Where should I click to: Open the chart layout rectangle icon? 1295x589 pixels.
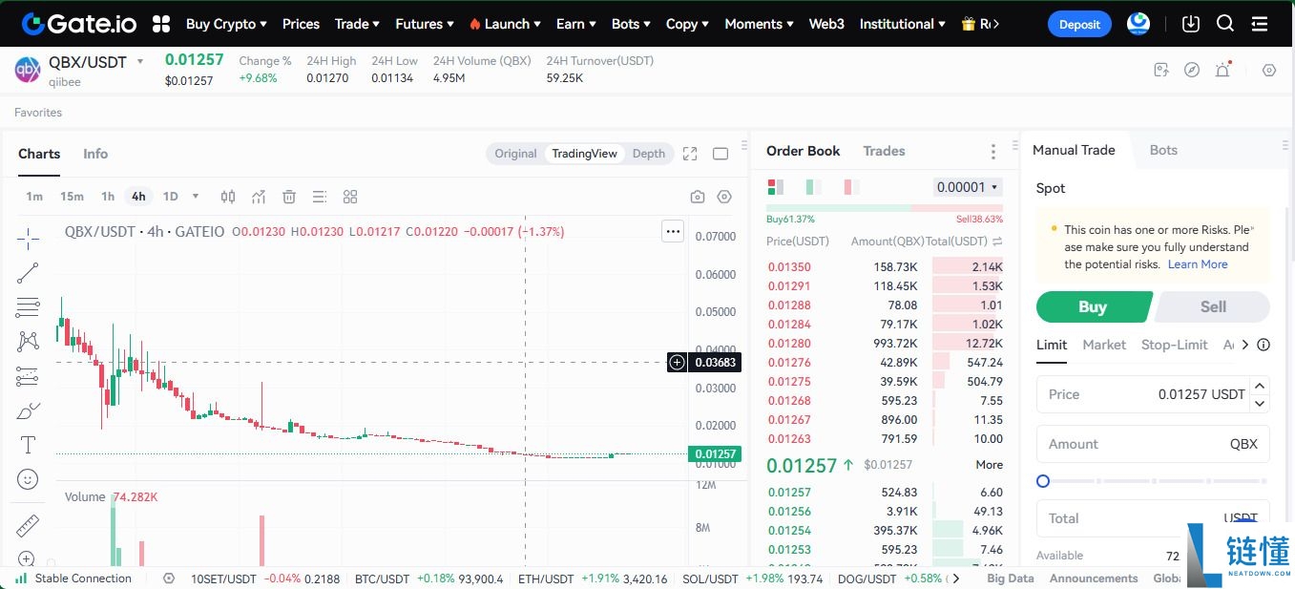pyautogui.click(x=721, y=154)
